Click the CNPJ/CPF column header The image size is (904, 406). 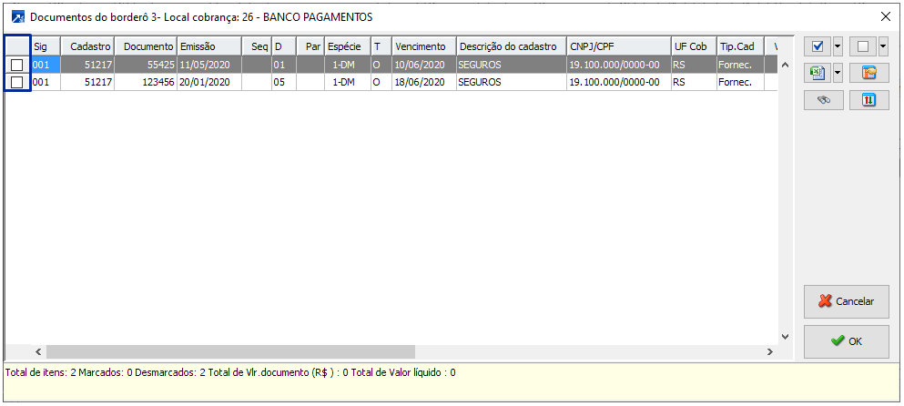click(619, 46)
